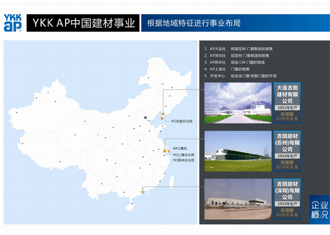Open the Shenzhen factory photo
Viewport: 330px width, 235px height.
click(238, 199)
